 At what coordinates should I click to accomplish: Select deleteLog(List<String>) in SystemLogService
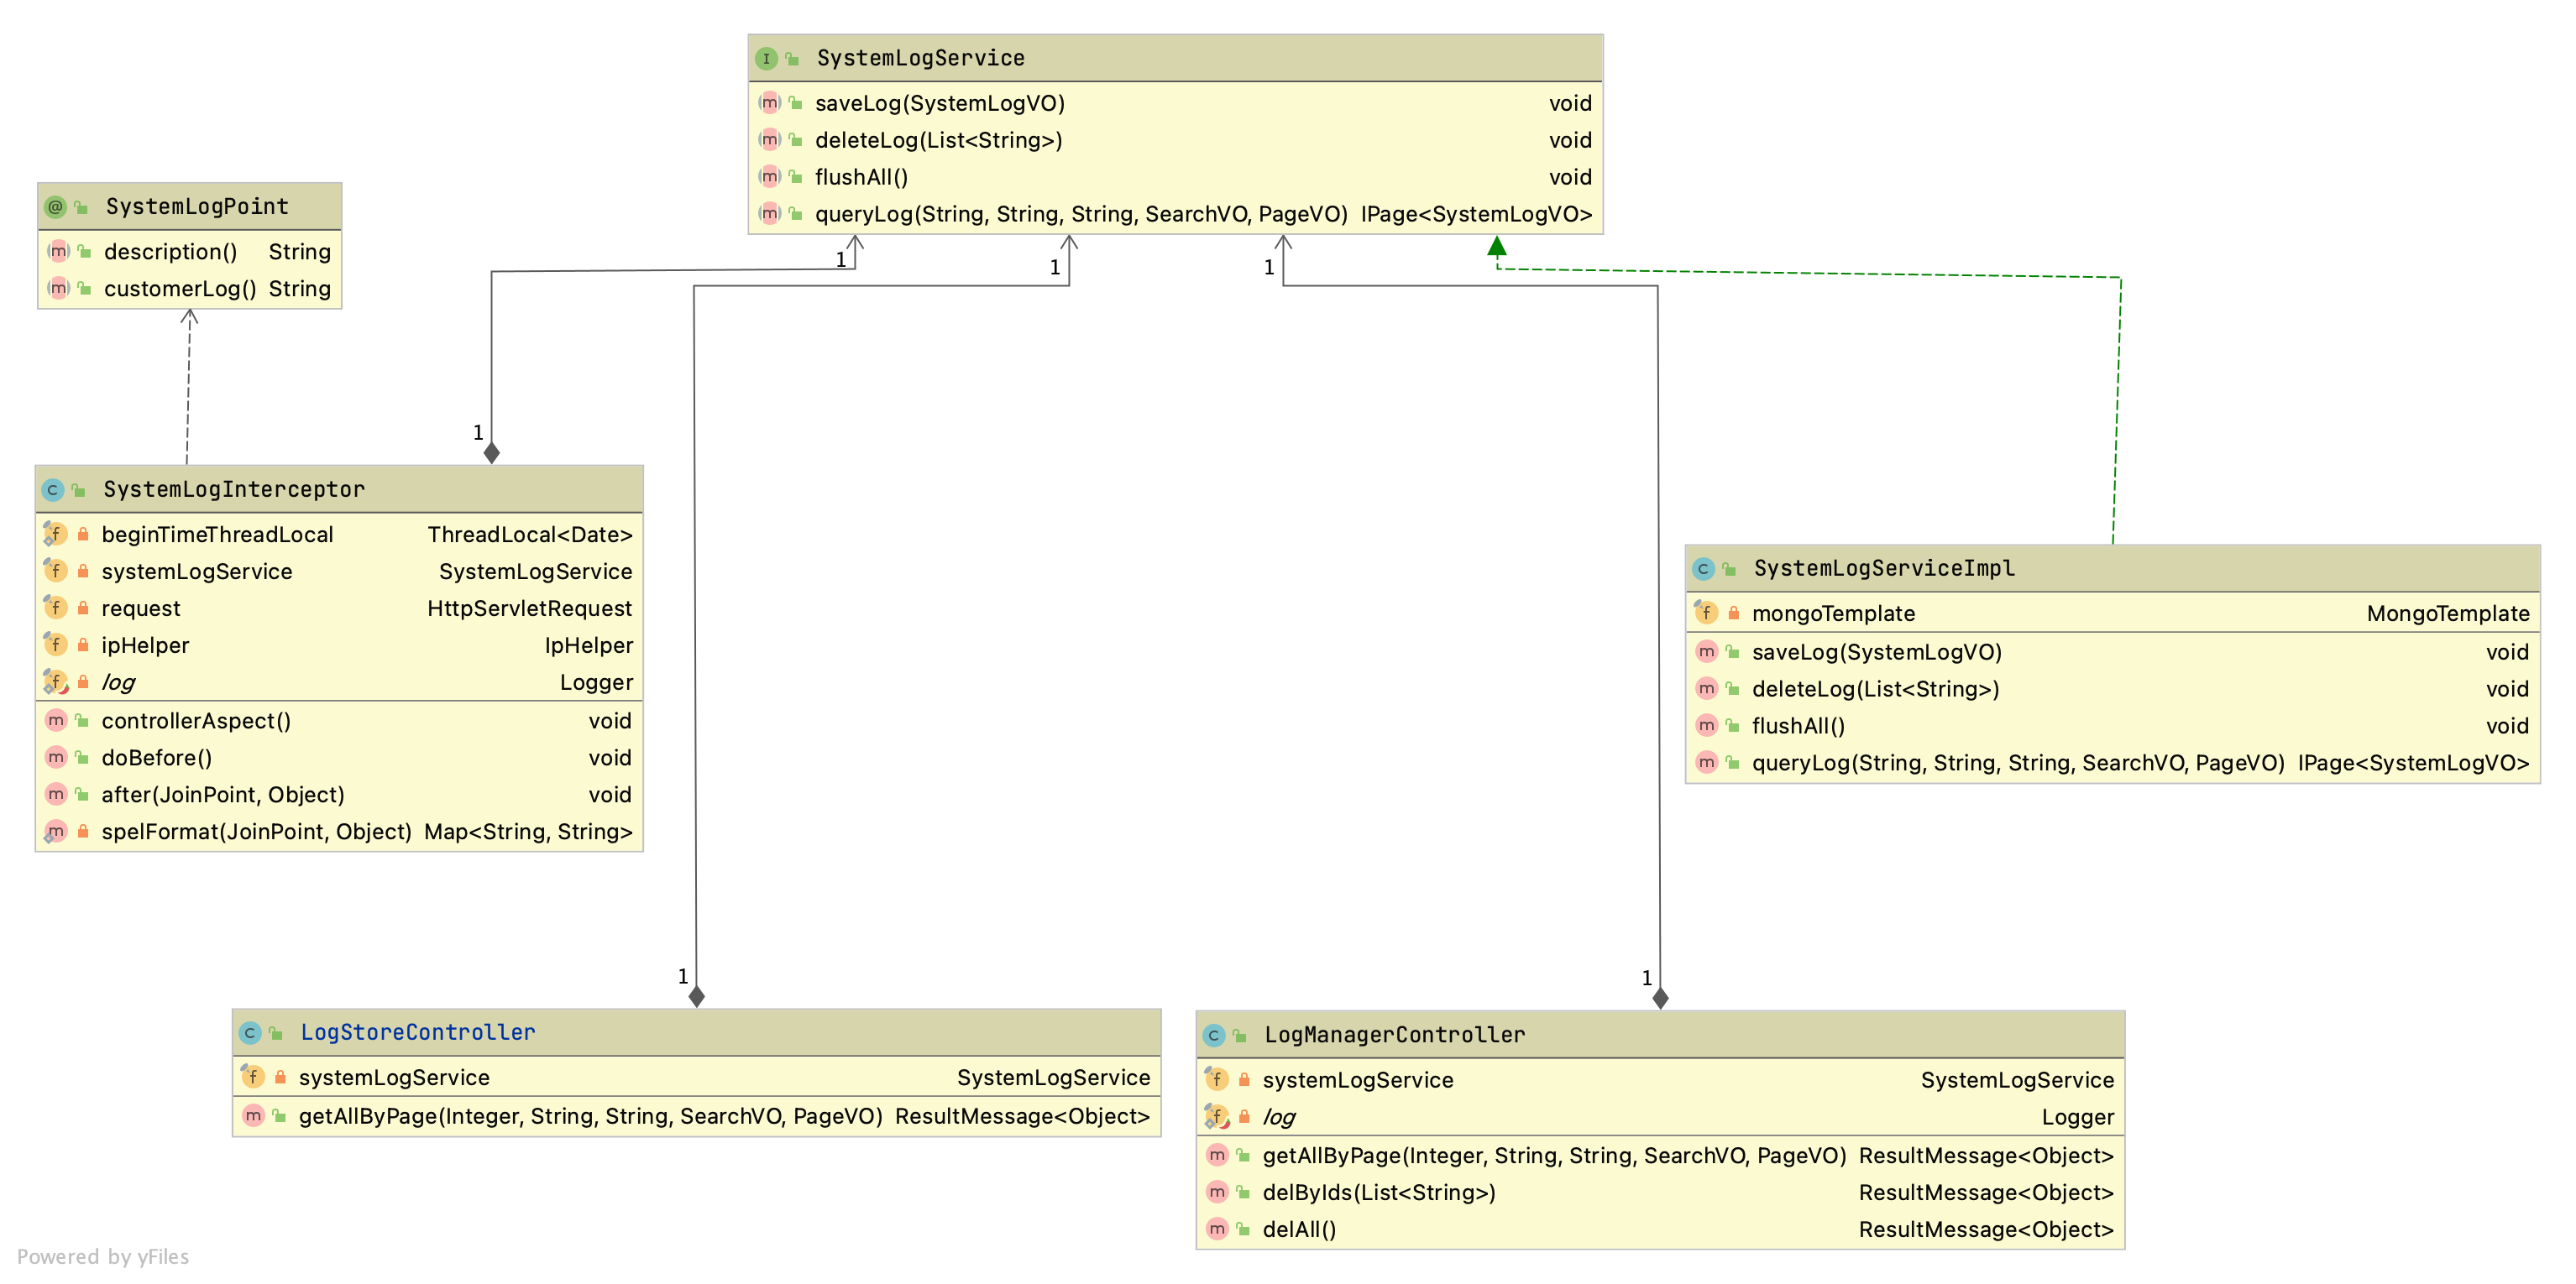click(x=938, y=140)
